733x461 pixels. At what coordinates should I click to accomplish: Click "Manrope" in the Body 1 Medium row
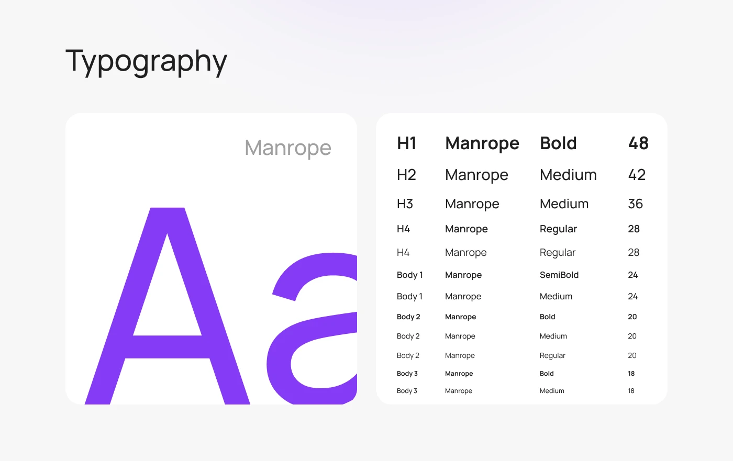[x=463, y=297]
